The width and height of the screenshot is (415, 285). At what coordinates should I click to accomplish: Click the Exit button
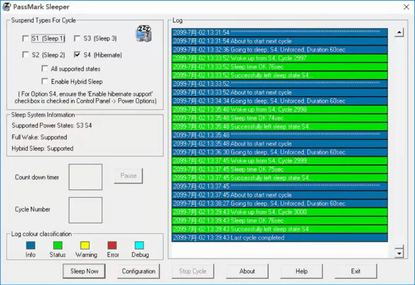tap(355, 271)
